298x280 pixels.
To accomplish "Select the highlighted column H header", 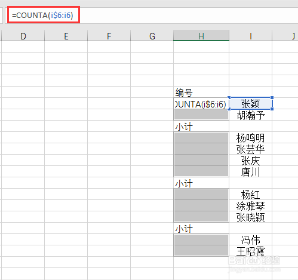I will point(201,36).
